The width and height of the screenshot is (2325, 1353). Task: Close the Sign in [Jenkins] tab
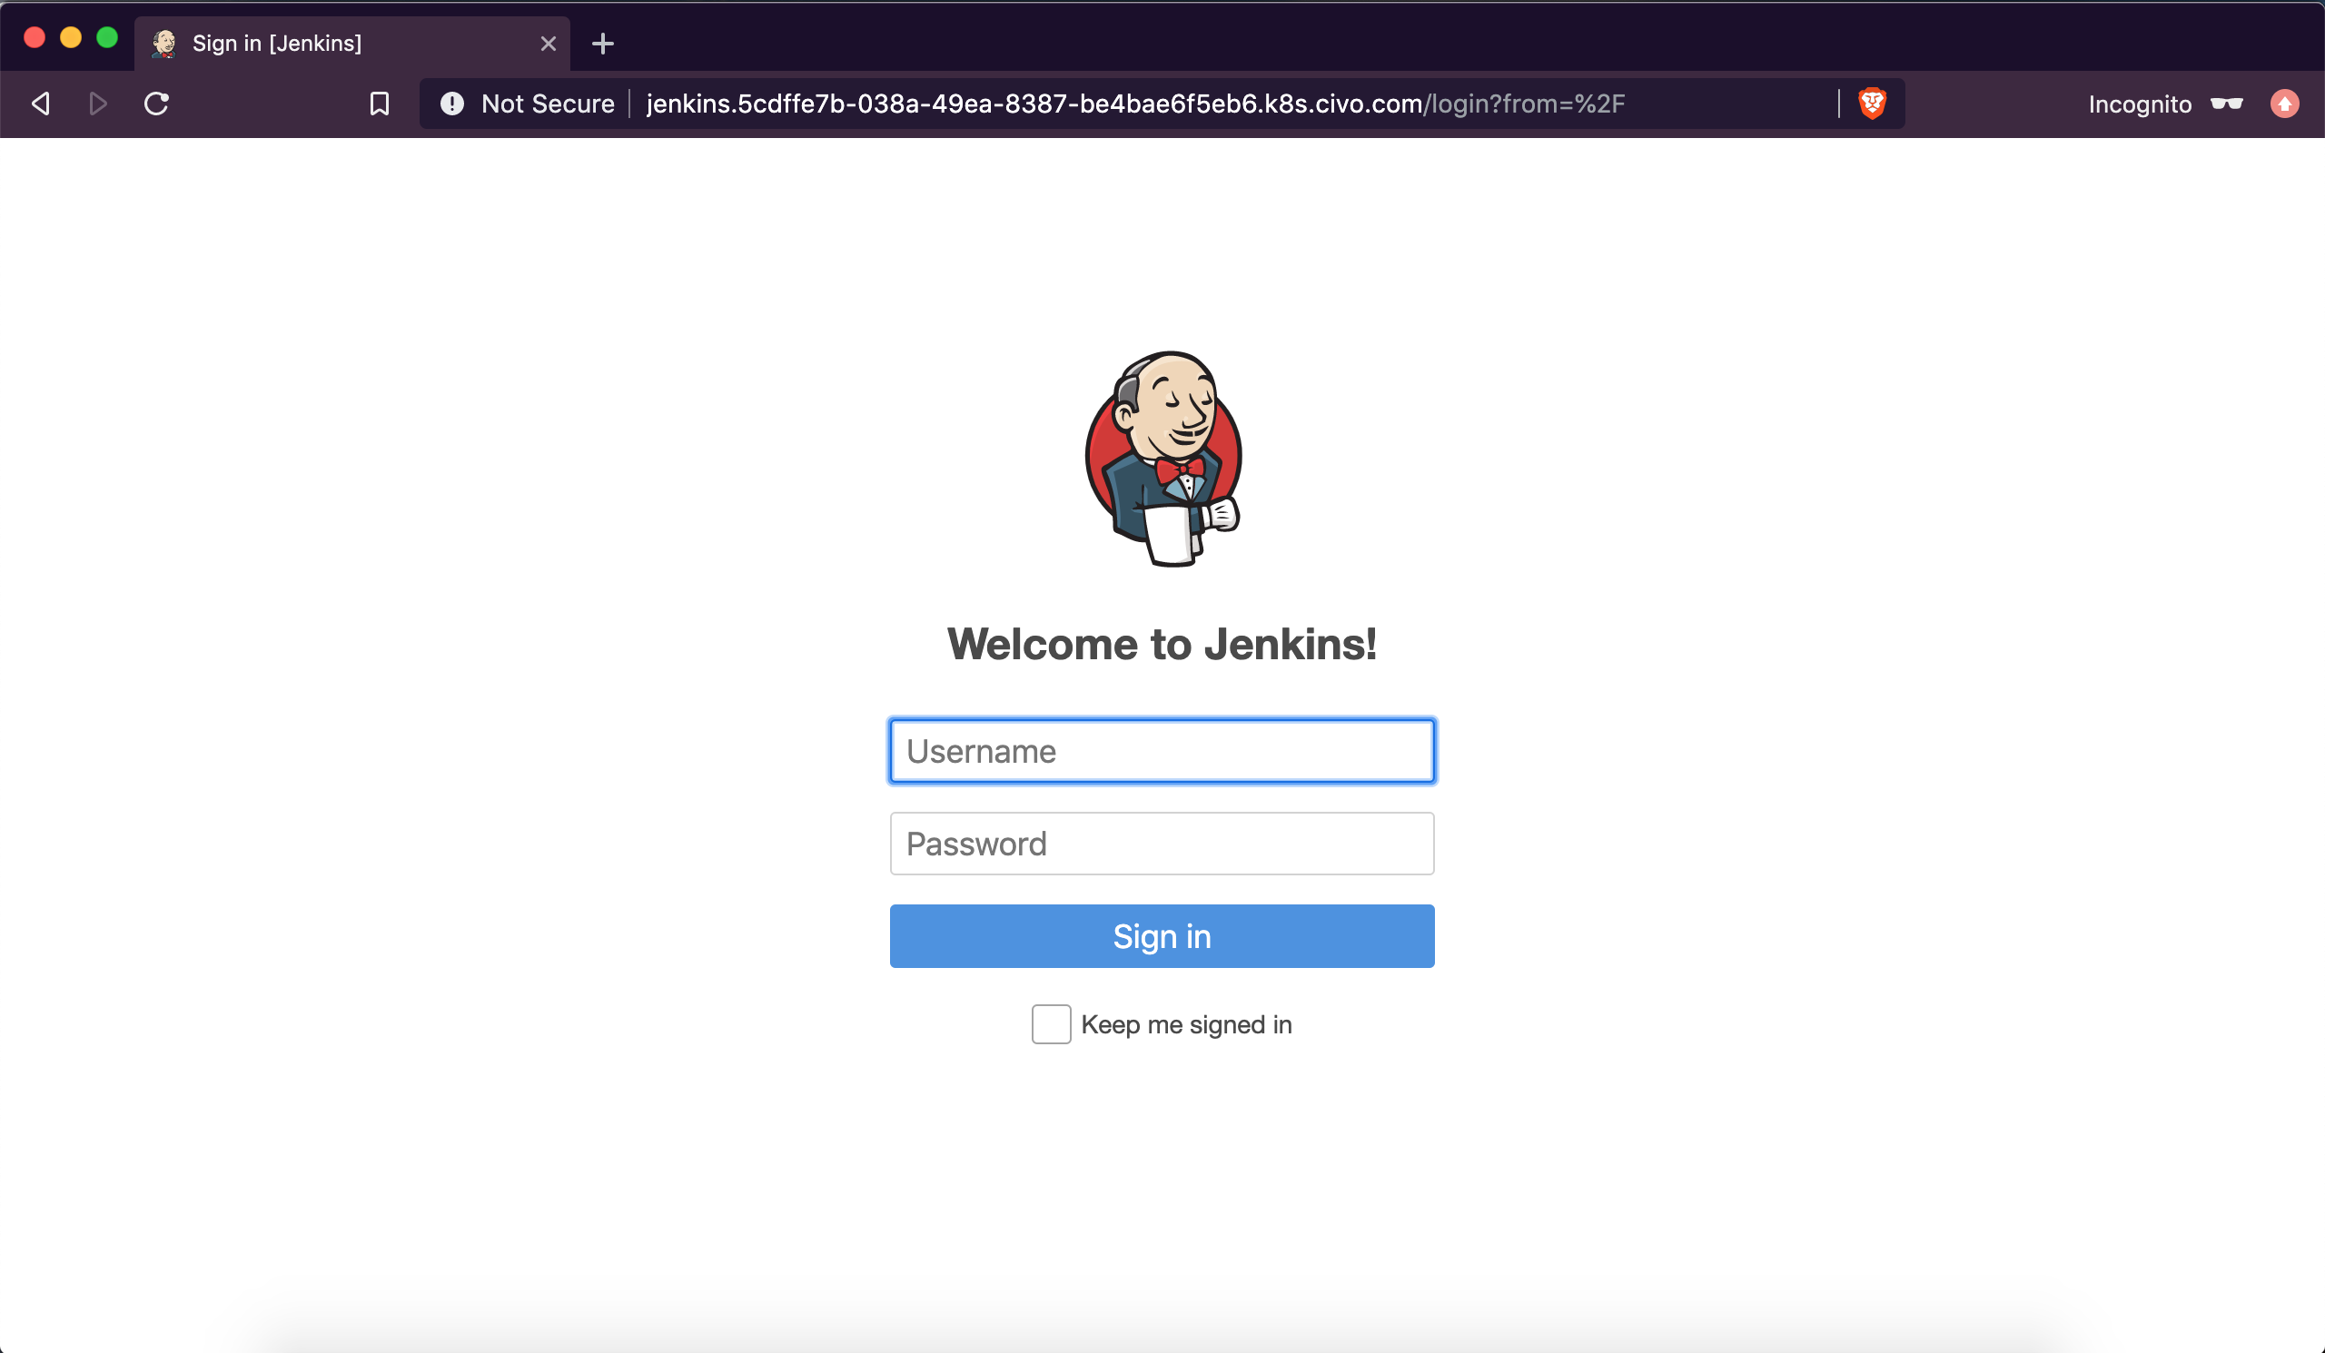click(x=548, y=44)
